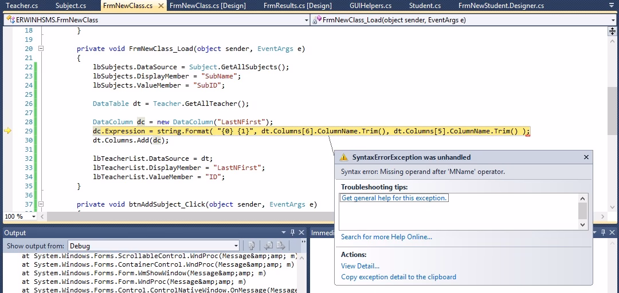This screenshot has height=293, width=619.
Task: Open the 100 % zoom dropdown
Action: pyautogui.click(x=34, y=216)
